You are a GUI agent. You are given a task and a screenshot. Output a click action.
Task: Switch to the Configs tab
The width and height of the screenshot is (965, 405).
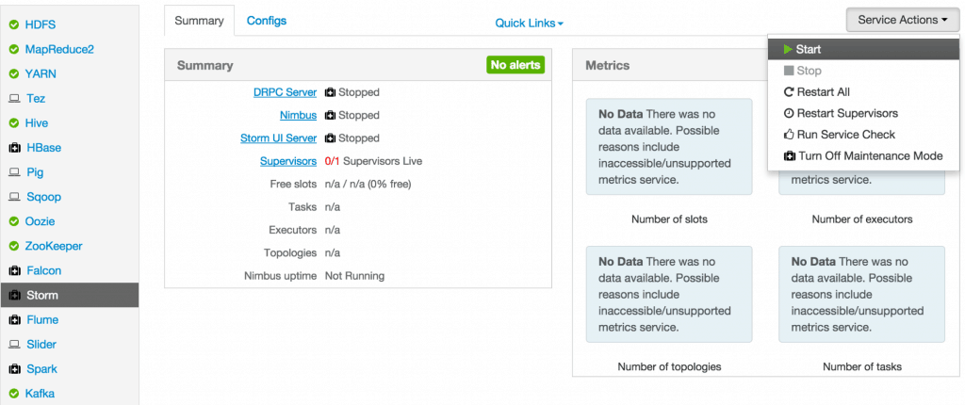pyautogui.click(x=267, y=21)
